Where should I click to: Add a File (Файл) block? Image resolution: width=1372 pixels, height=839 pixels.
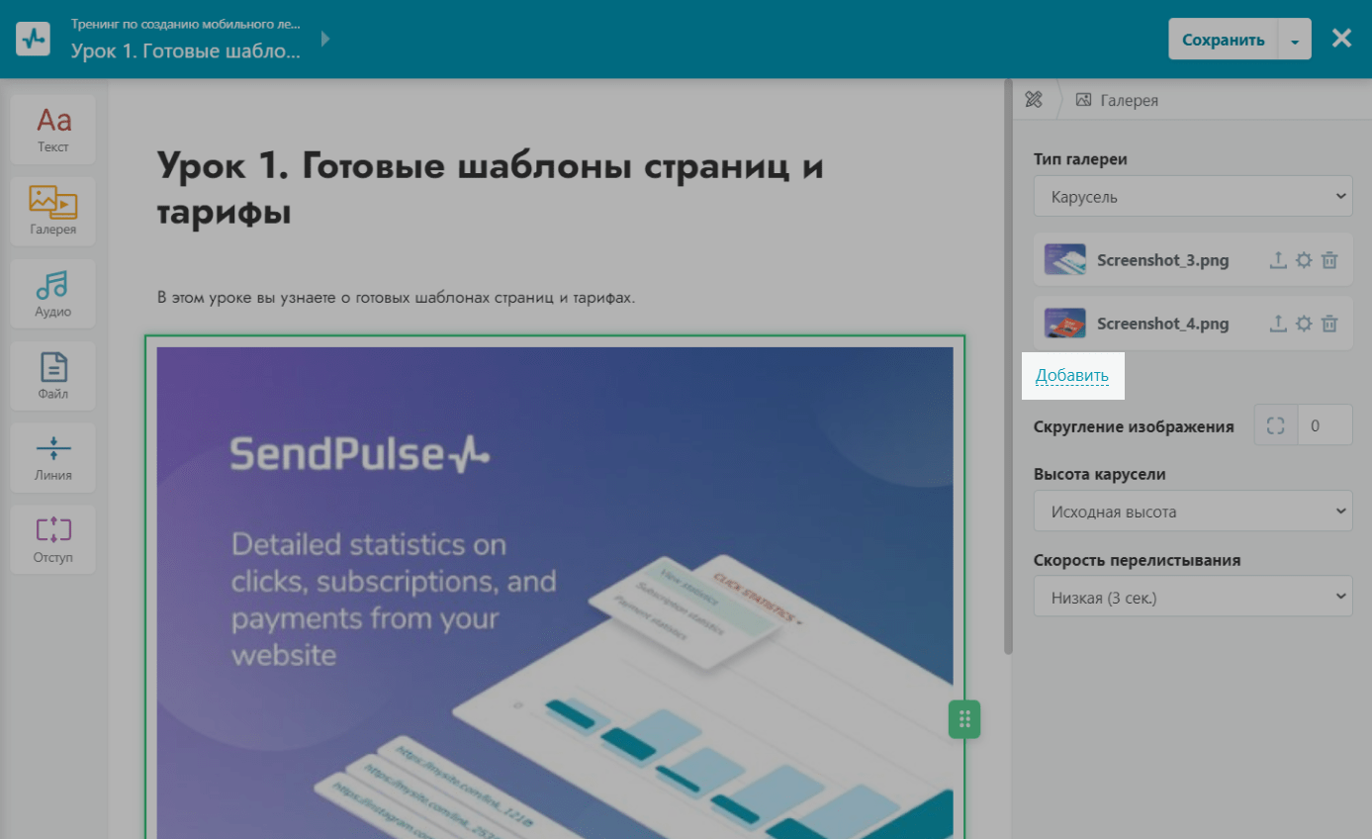point(53,376)
